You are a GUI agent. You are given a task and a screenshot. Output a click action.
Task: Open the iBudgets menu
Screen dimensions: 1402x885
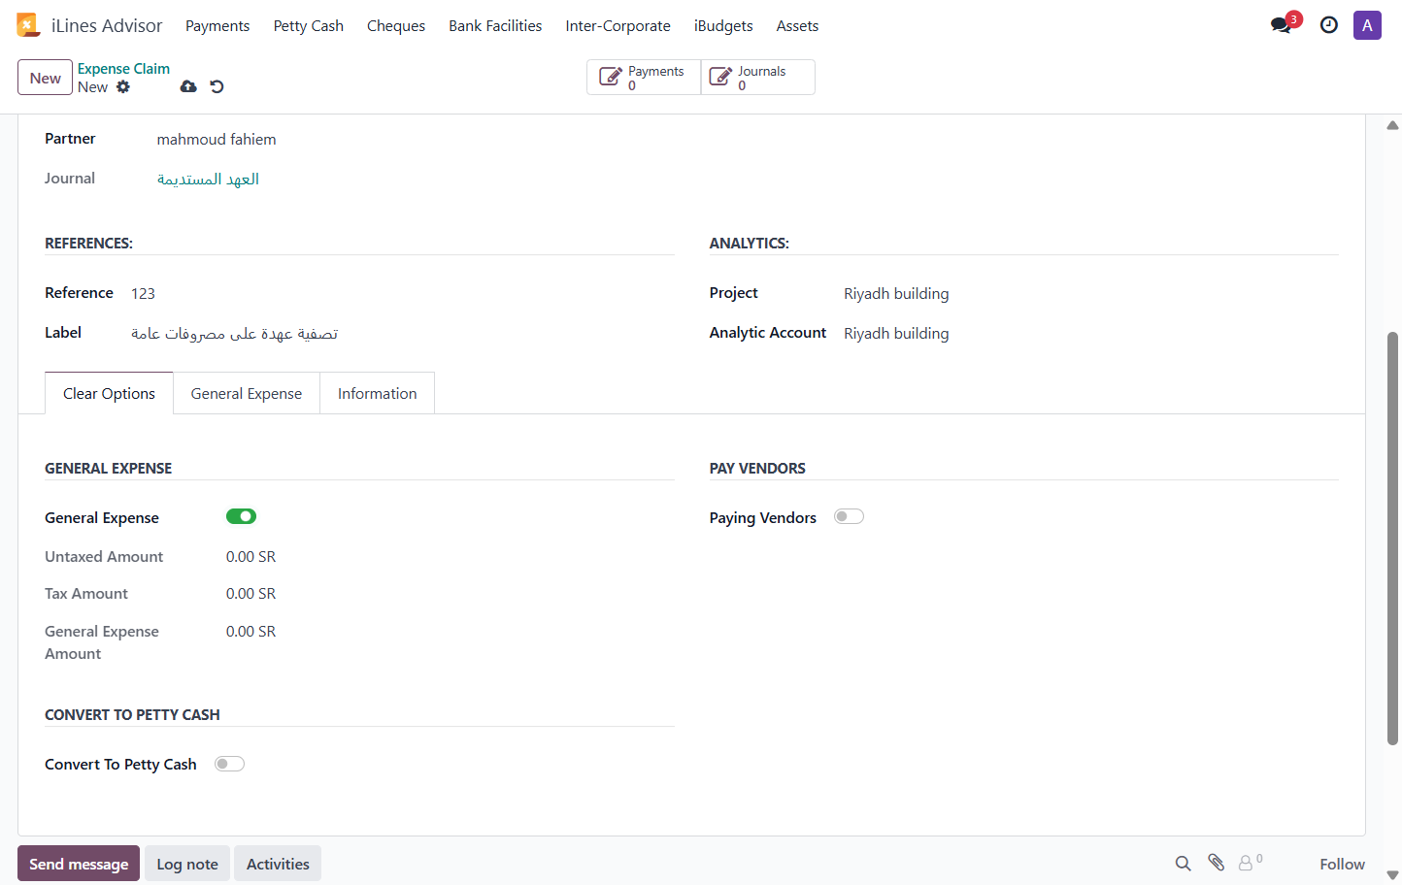click(723, 26)
